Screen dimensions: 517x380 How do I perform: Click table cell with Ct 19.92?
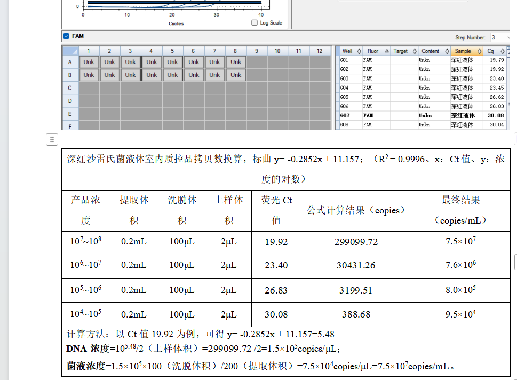(276, 242)
